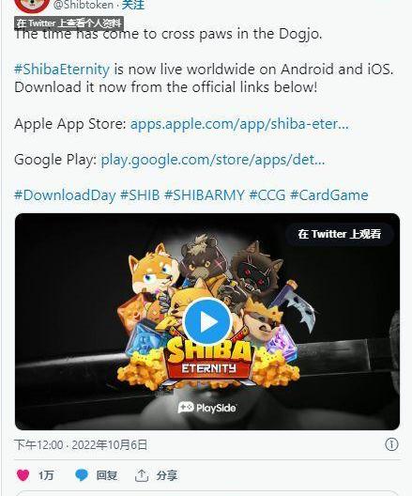Viewport: 412px width, 496px height.
Task: Open the tweet timestamp 2022年10月6日
Action: (x=109, y=444)
